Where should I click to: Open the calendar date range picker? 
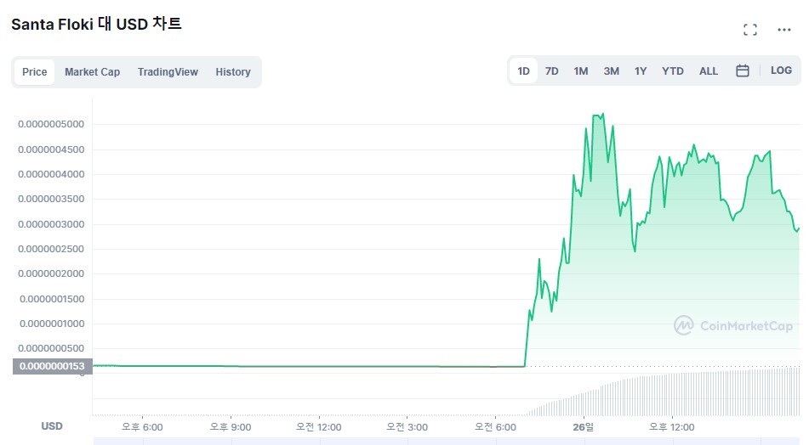[743, 70]
